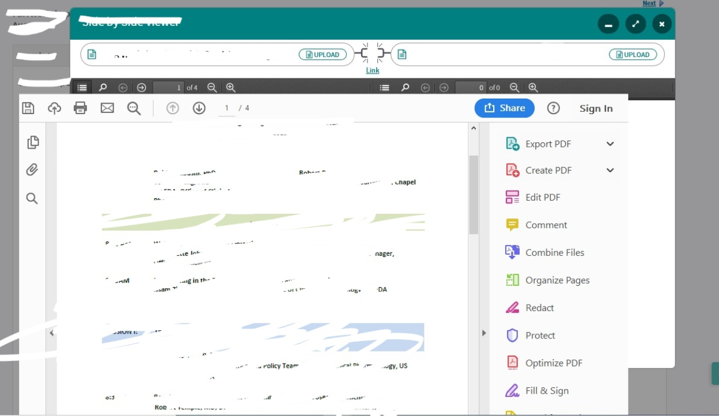Click the fullscreen expand toggle in the teal header

[x=635, y=24]
